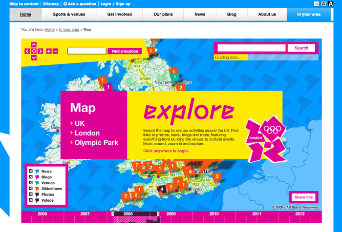This screenshot has height=232, width=342.
Task: Click the search field beside Search button
Action: point(251,48)
